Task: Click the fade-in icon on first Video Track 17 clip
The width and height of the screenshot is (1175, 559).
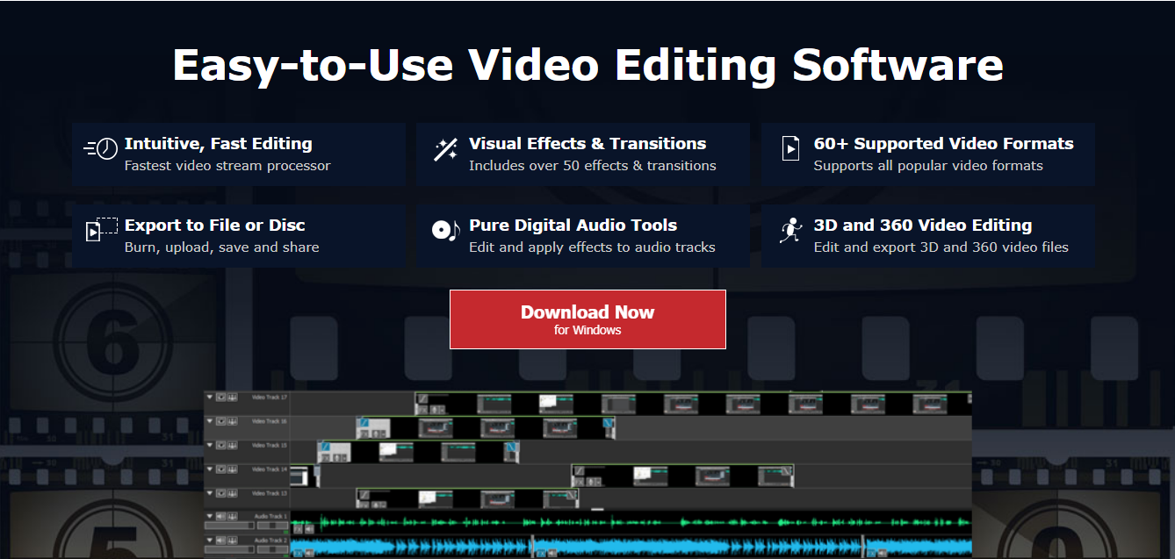Action: [x=422, y=398]
